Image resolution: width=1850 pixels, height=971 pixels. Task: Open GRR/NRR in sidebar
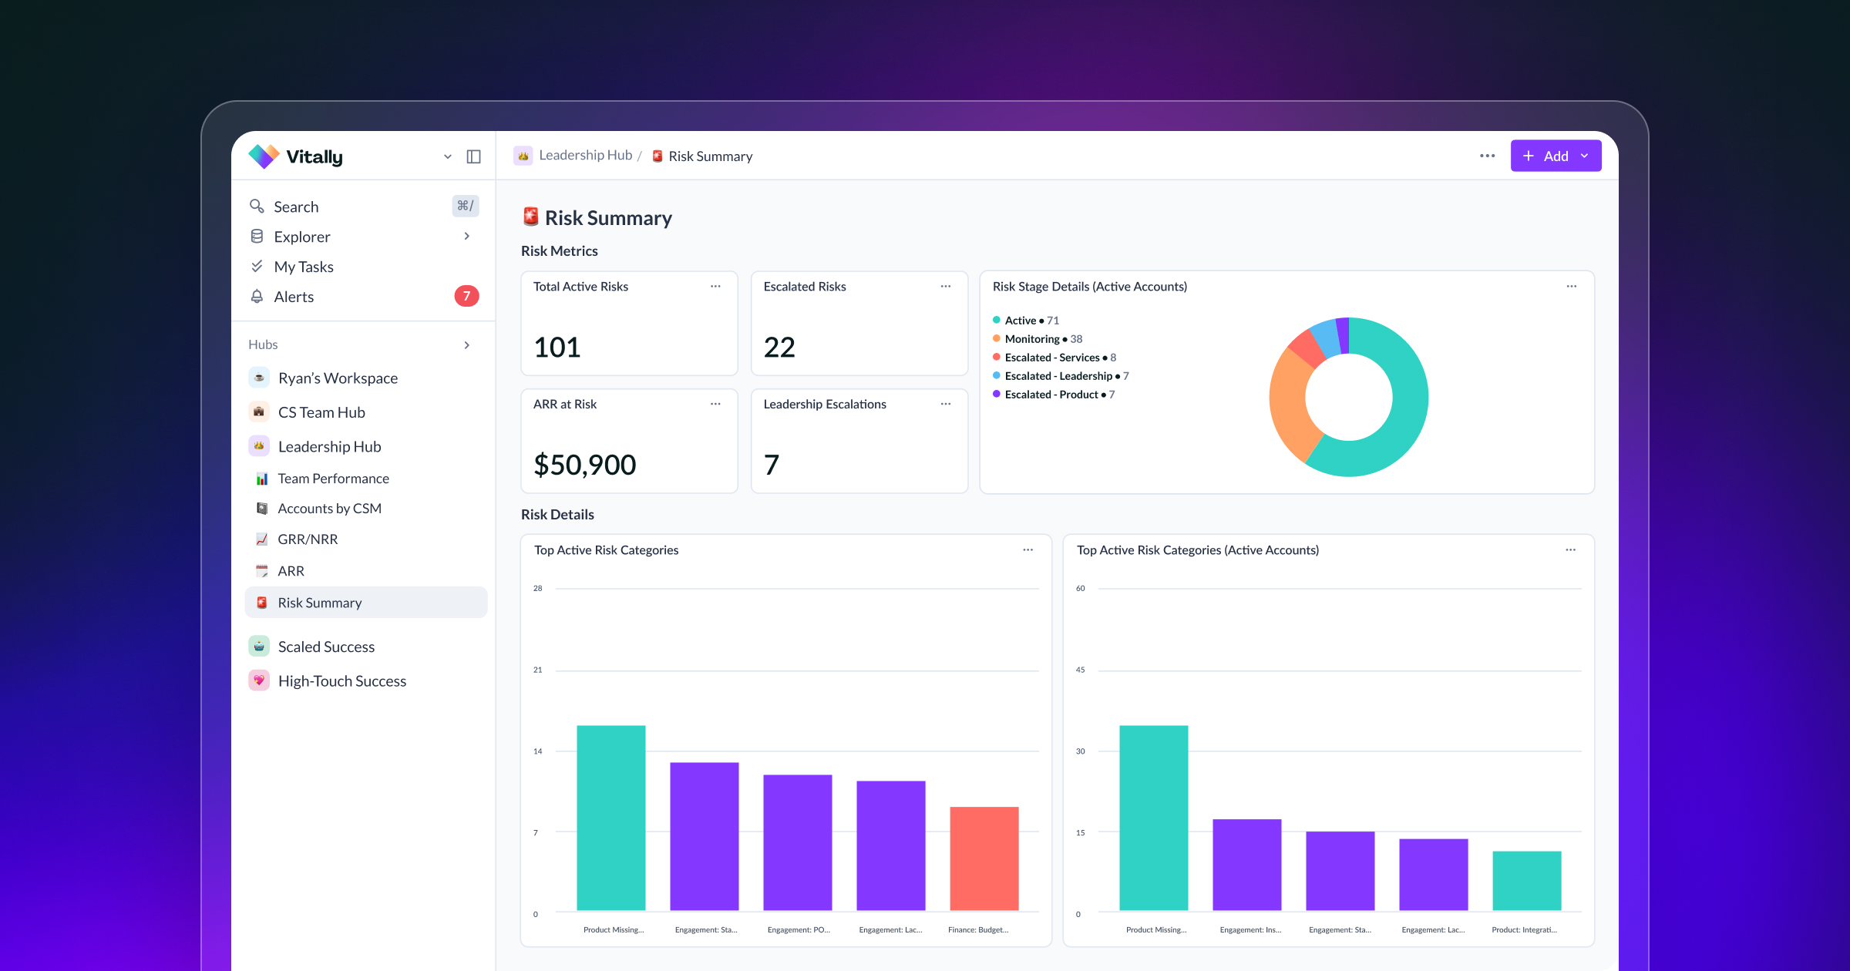pyautogui.click(x=308, y=539)
